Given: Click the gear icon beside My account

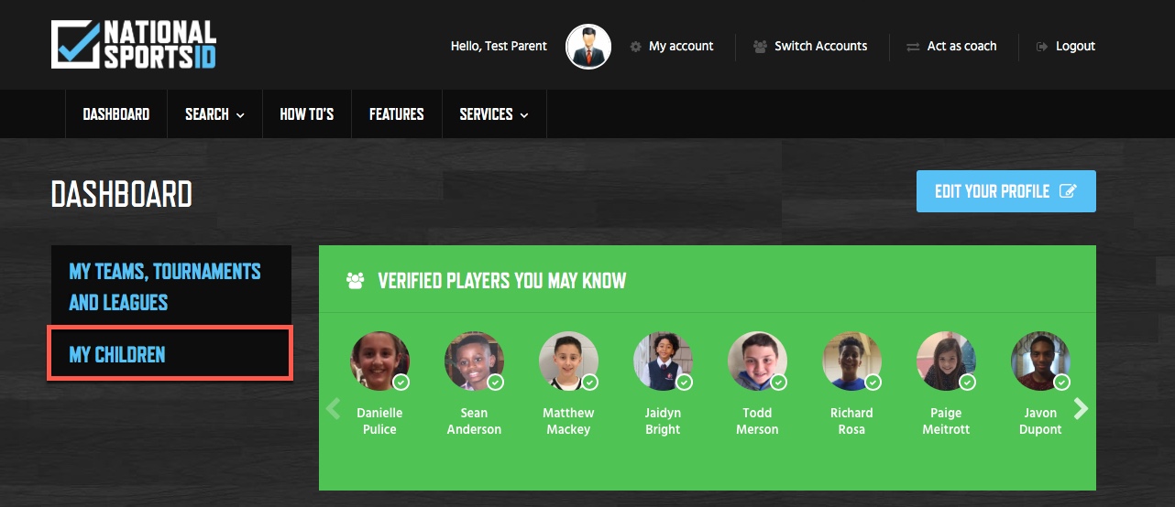Looking at the screenshot, I should pyautogui.click(x=635, y=47).
